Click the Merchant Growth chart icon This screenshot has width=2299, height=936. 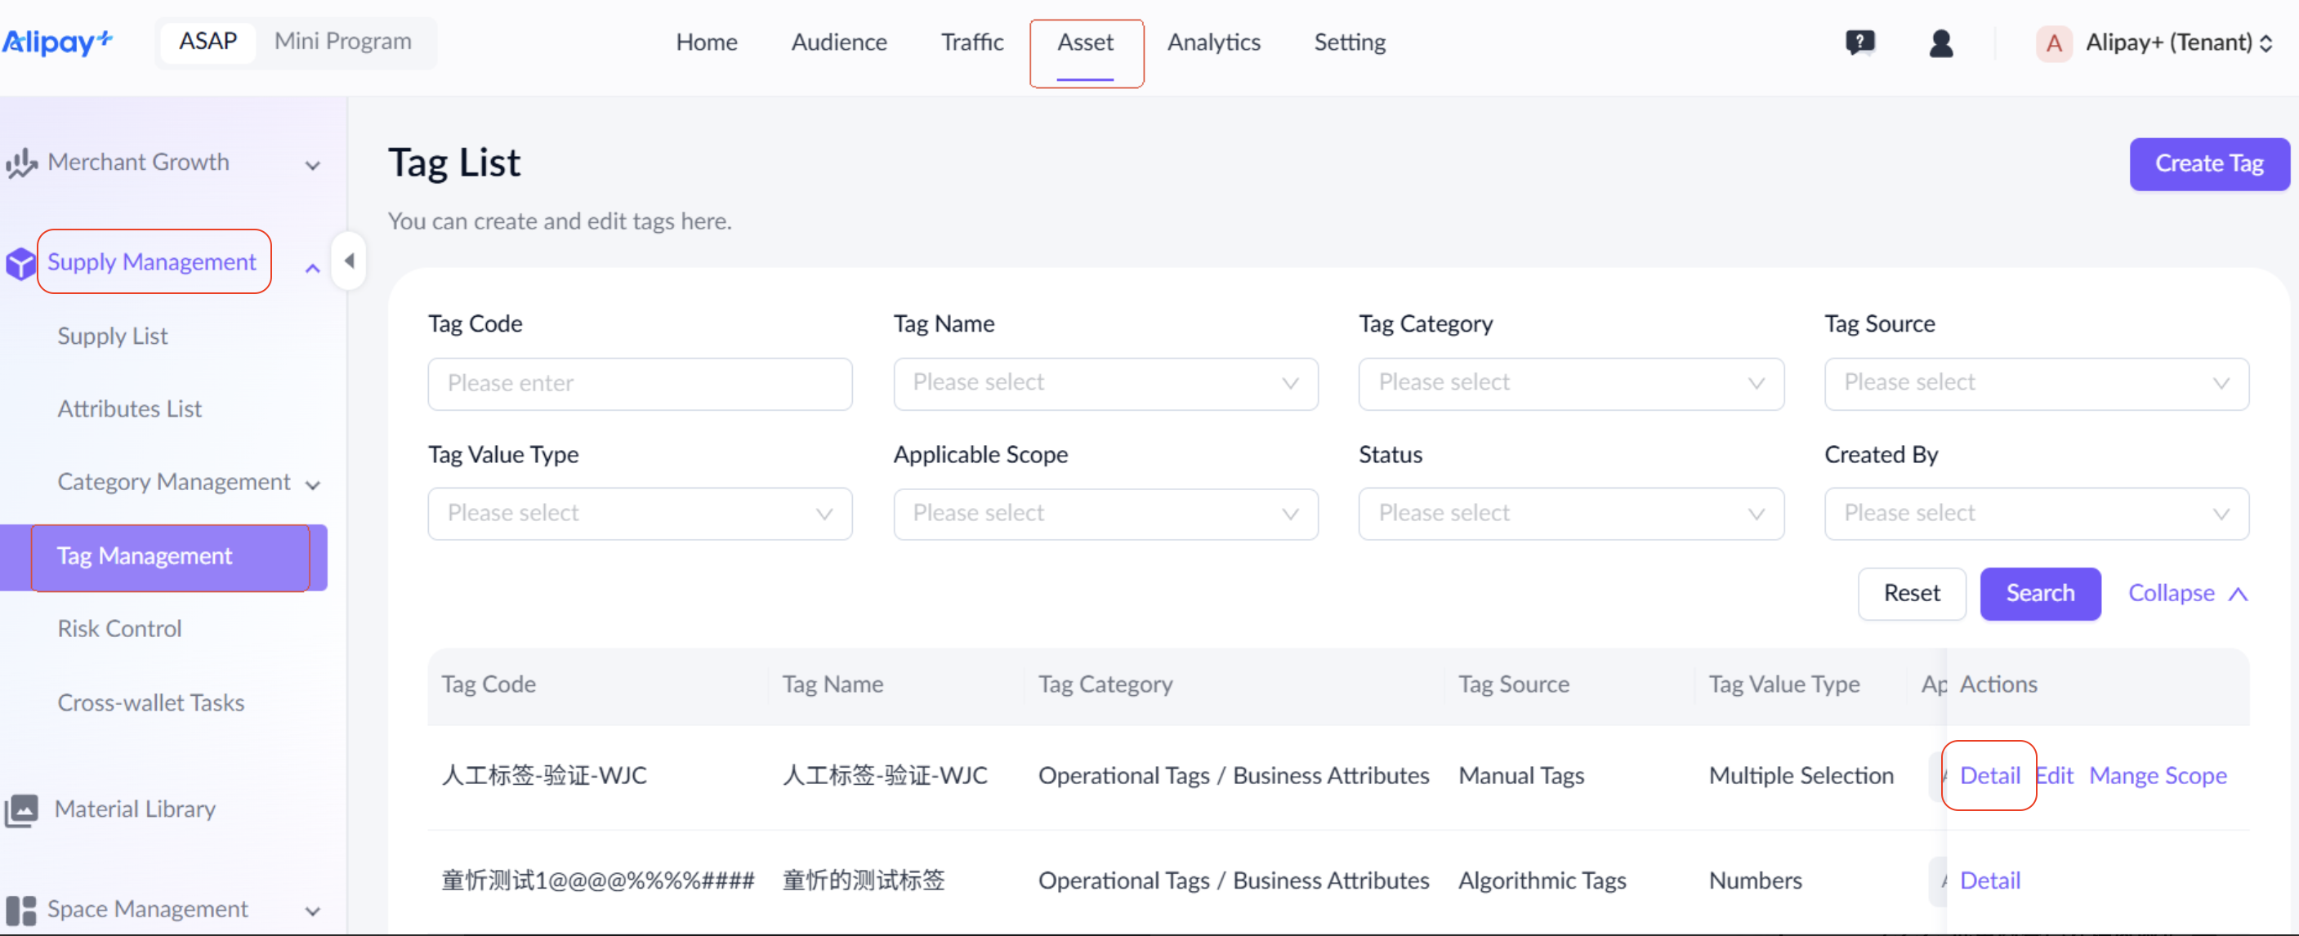[x=21, y=163]
